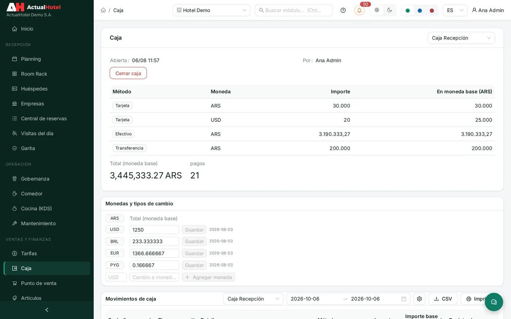Click the Artículos tag icon
This screenshot has height=319, width=511.
coord(15,298)
